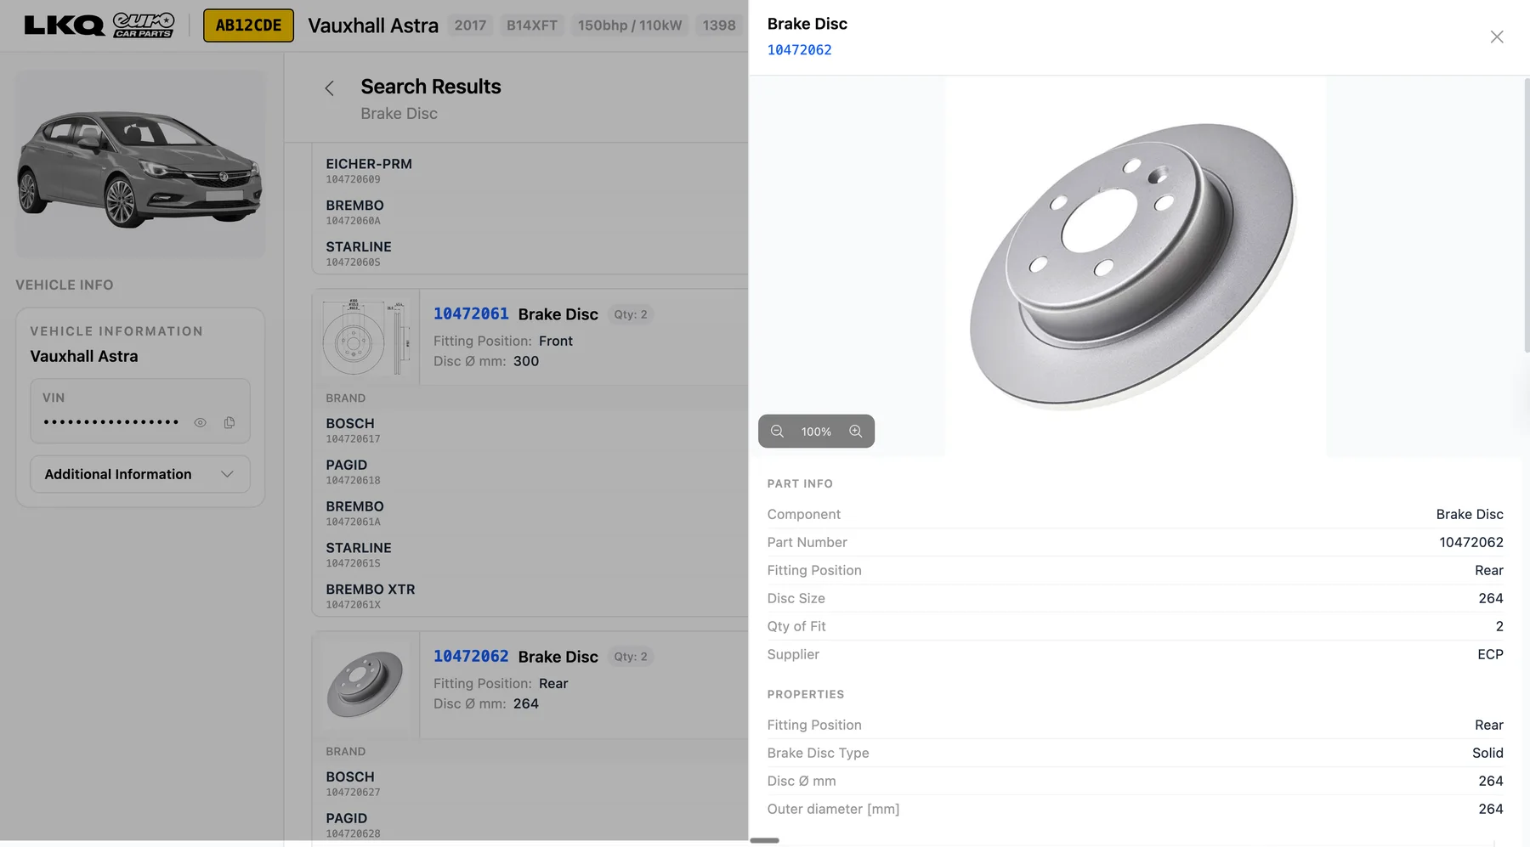Viewport: 1530px width, 847px height.
Task: Zoom out the brake disc image
Action: coord(777,432)
